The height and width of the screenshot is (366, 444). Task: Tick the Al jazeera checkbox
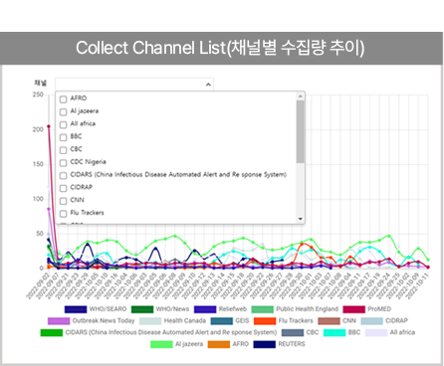point(63,111)
